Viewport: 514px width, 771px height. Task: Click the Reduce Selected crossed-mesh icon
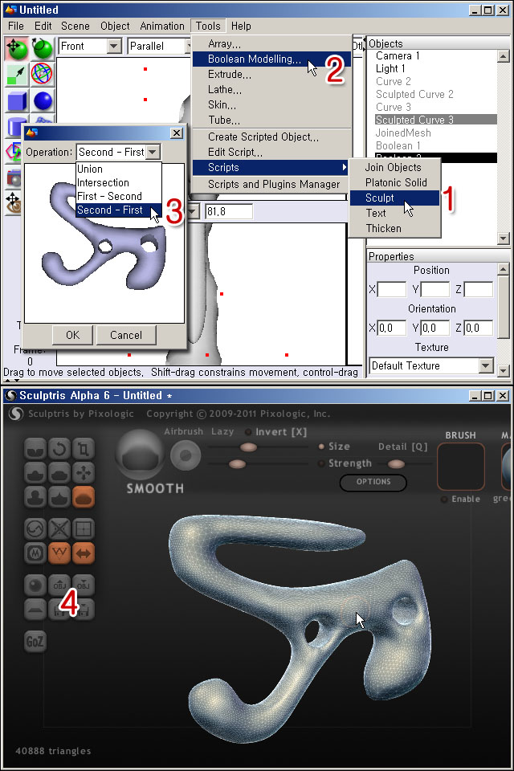59,529
